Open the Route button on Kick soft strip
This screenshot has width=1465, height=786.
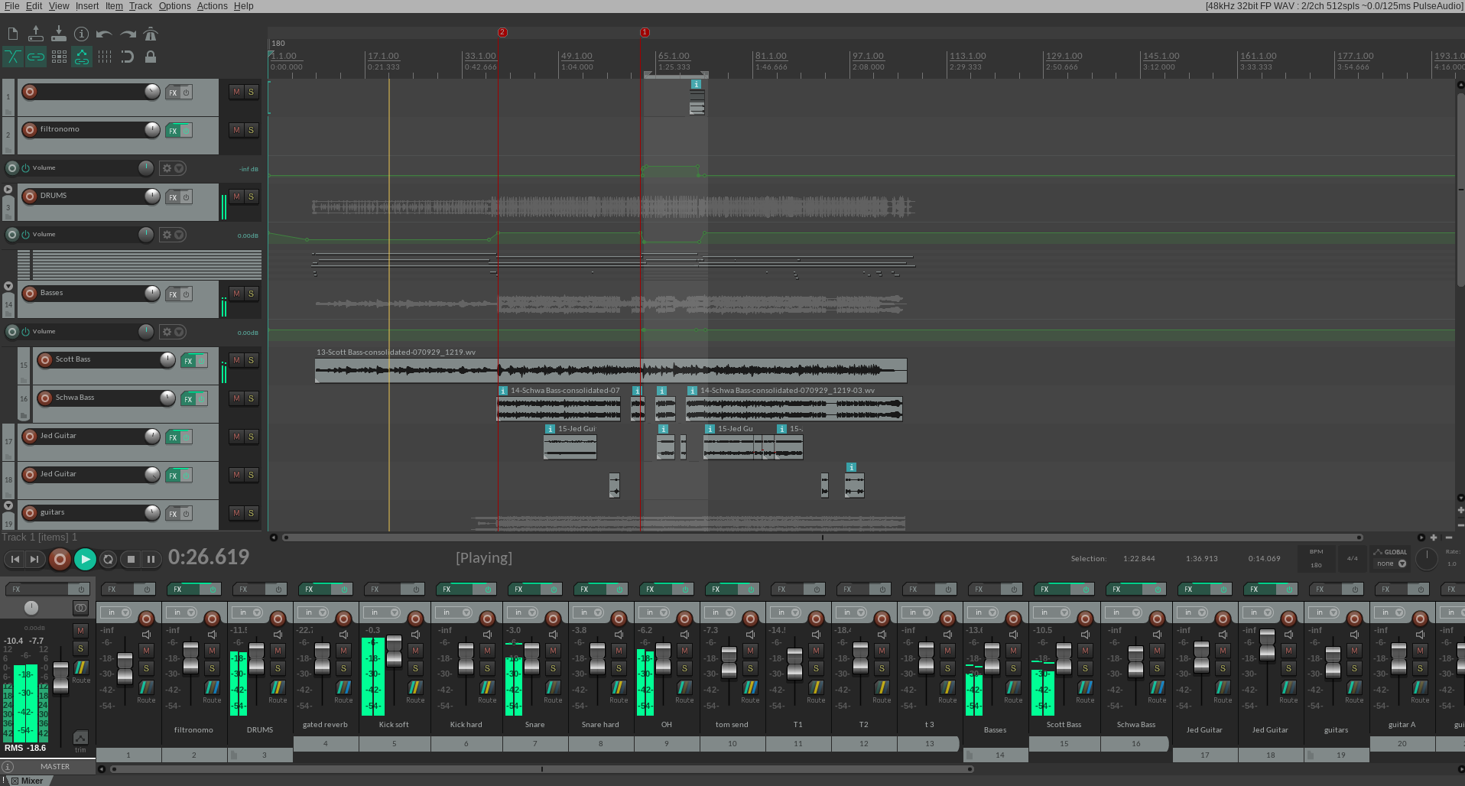click(415, 691)
